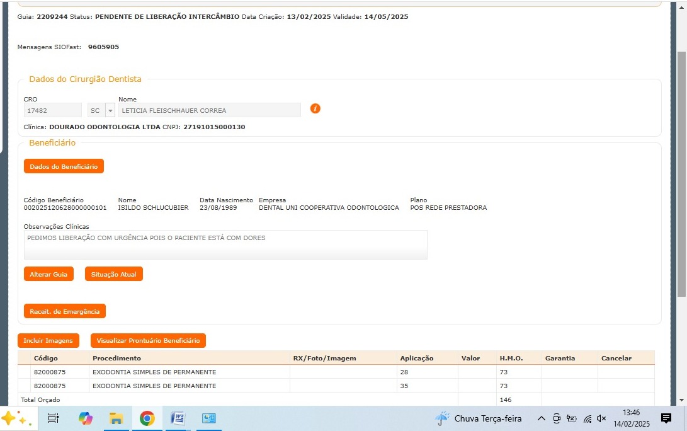Open Situação Atual for this guide
The height and width of the screenshot is (431, 687).
coord(114,274)
